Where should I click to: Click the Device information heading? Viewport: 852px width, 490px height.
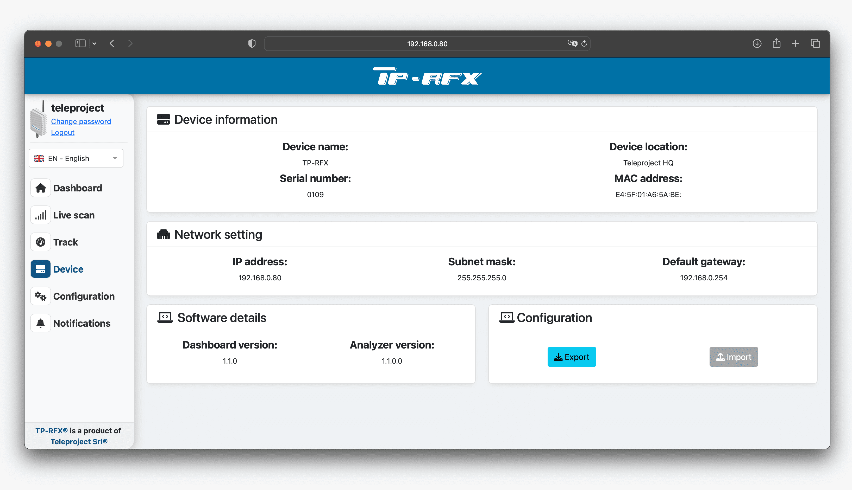[226, 119]
